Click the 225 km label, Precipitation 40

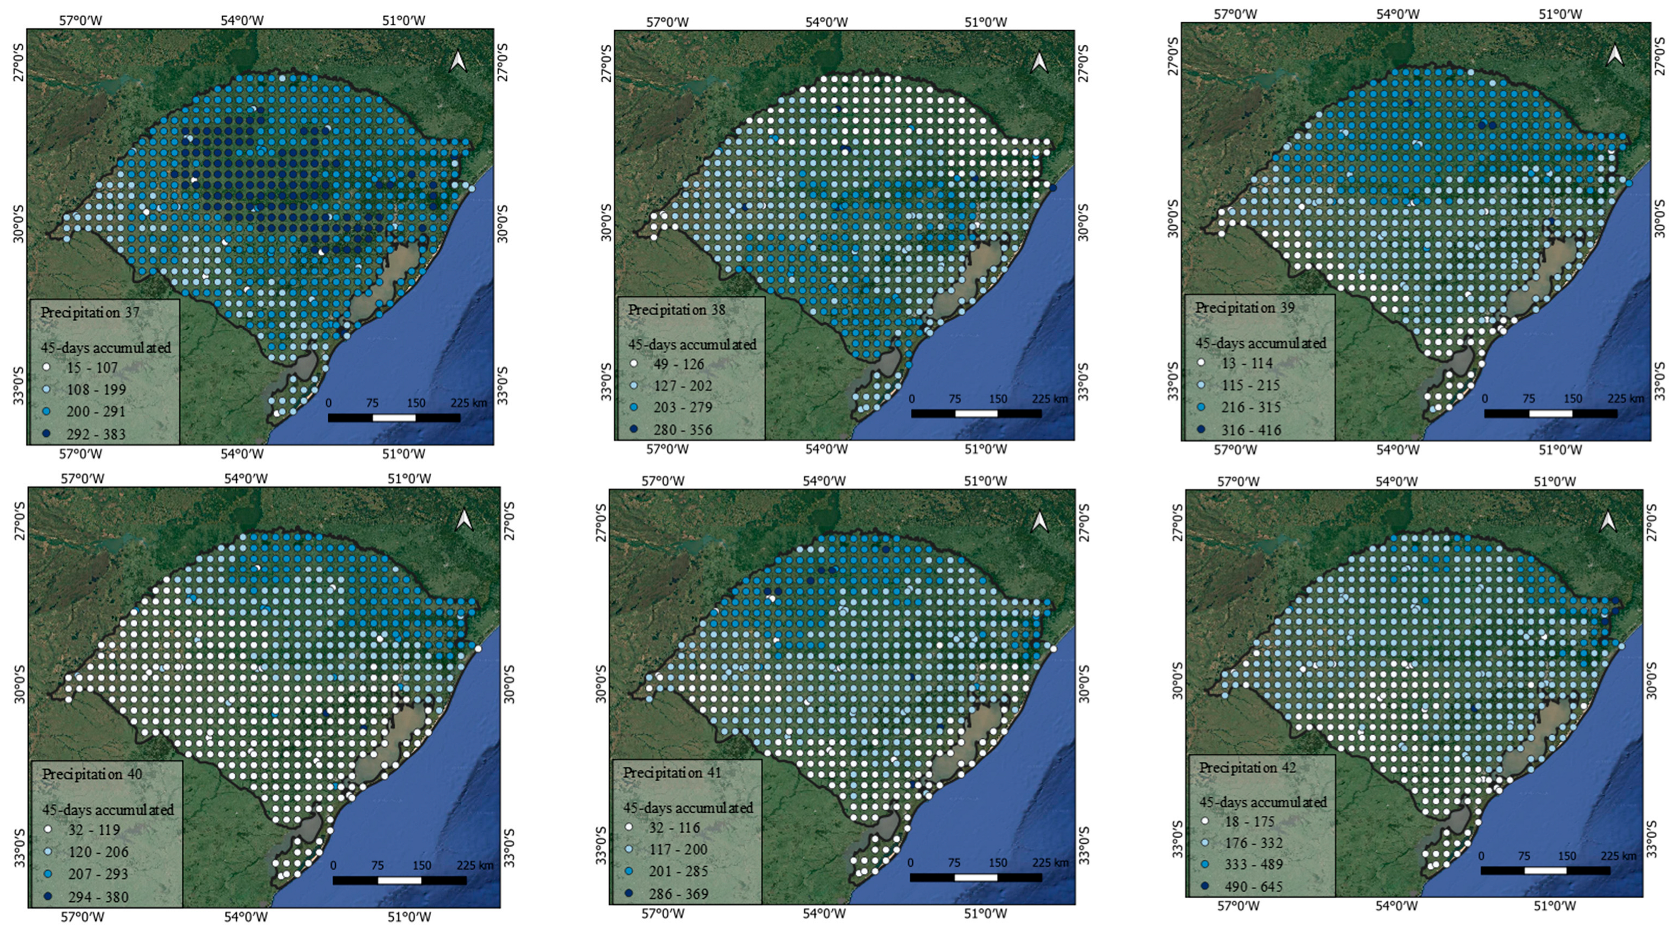point(475,866)
